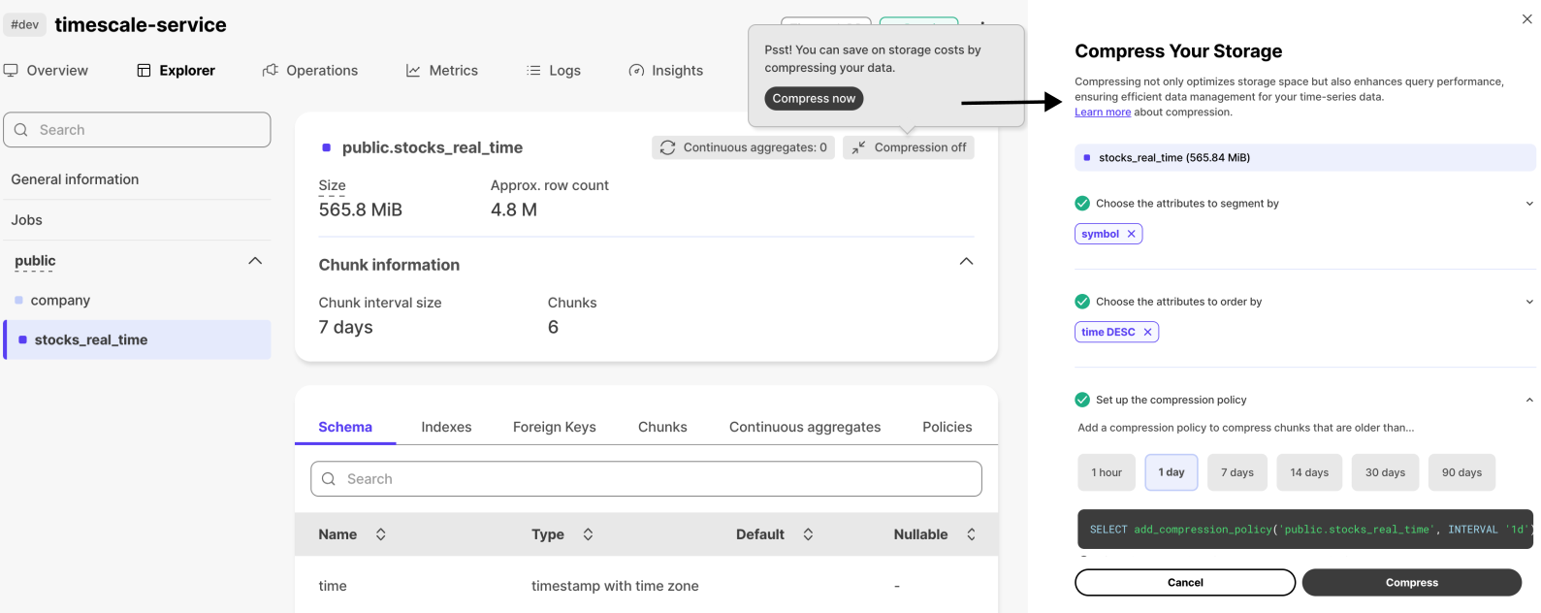The height and width of the screenshot is (613, 1541).
Task: Click the schema columns Search field
Action: (x=646, y=479)
